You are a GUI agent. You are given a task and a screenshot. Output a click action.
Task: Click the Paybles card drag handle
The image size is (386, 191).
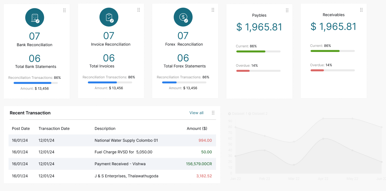tap(287, 10)
